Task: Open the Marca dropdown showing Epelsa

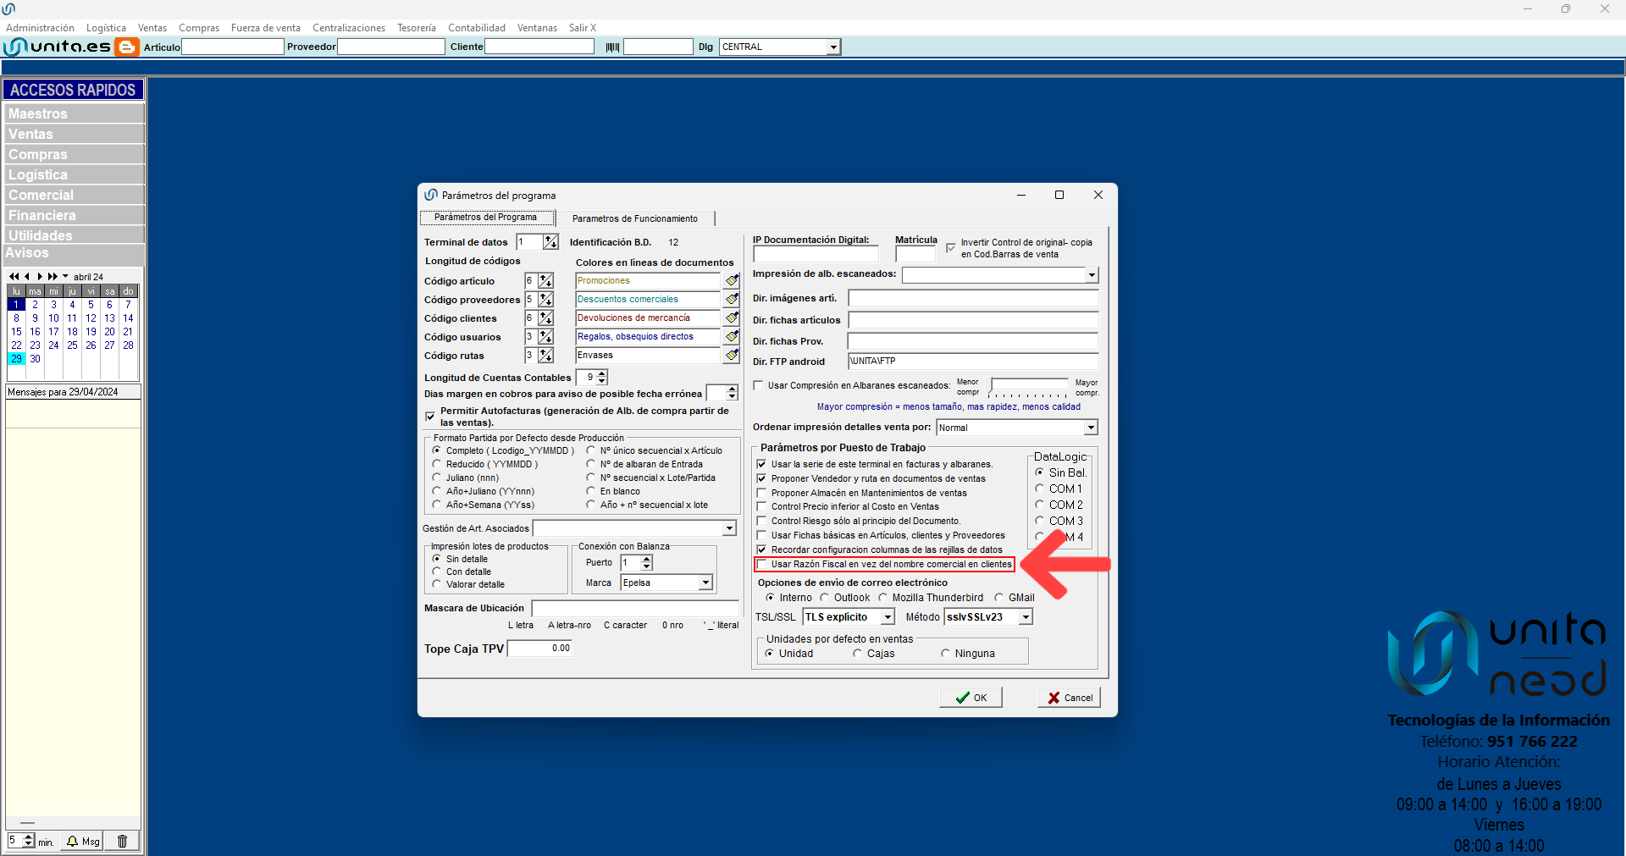Action: click(705, 583)
